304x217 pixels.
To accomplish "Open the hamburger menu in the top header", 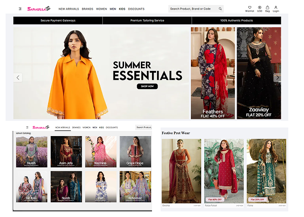I will (x=20, y=9).
